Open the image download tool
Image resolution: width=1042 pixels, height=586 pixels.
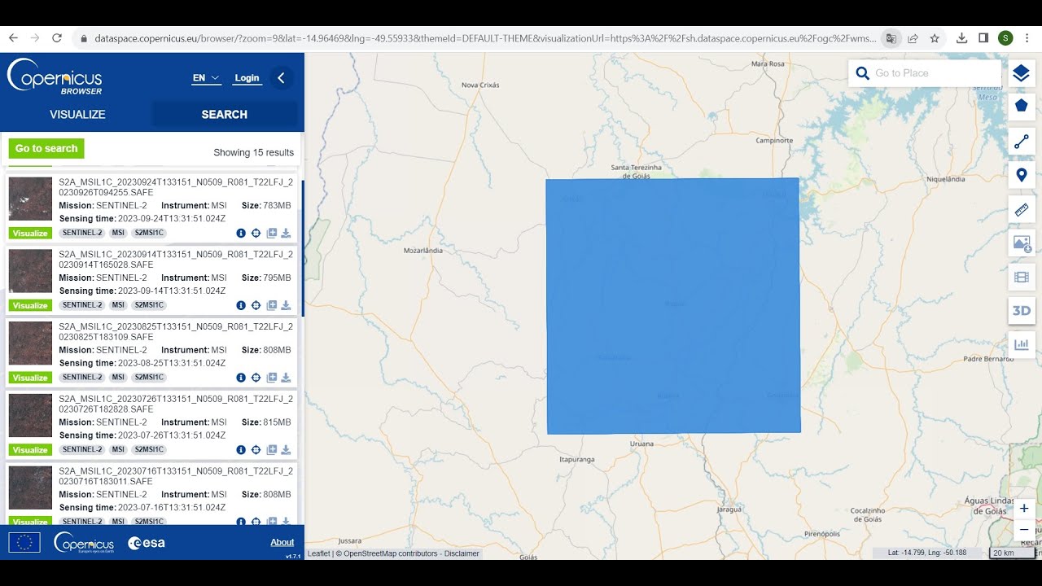click(x=1022, y=243)
